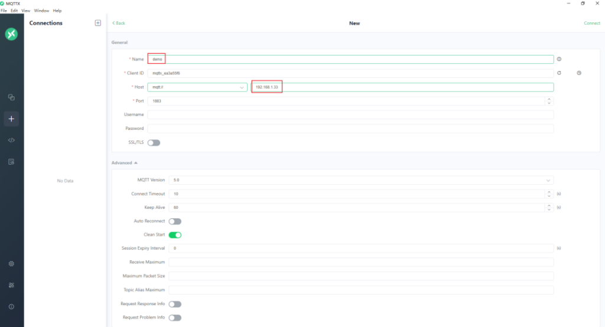This screenshot has width=605, height=327.
Task: Disable the Clean Start switch
Action: [x=175, y=235]
